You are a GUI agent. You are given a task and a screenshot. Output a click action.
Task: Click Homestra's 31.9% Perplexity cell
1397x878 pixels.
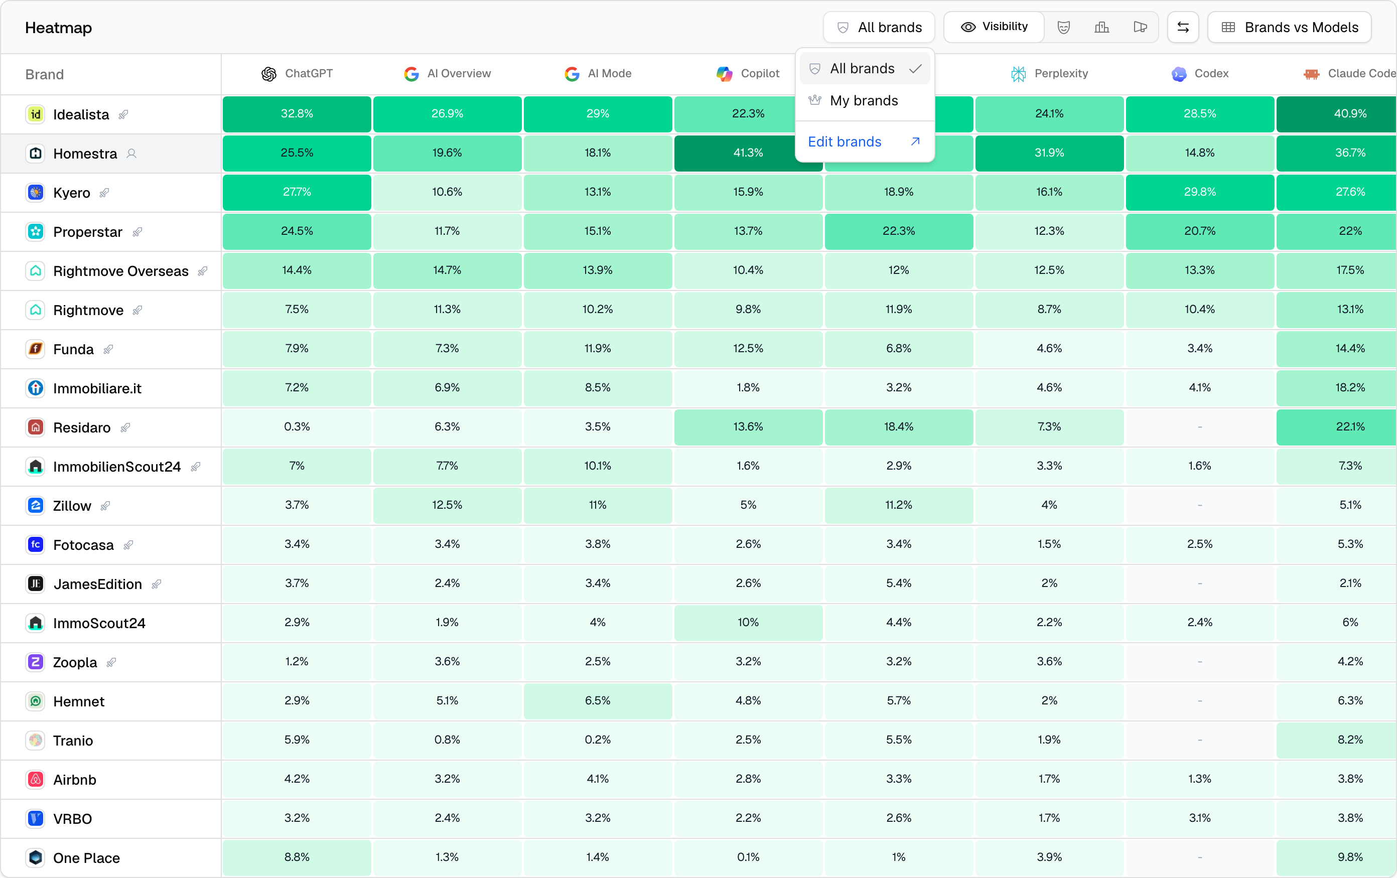(1049, 153)
